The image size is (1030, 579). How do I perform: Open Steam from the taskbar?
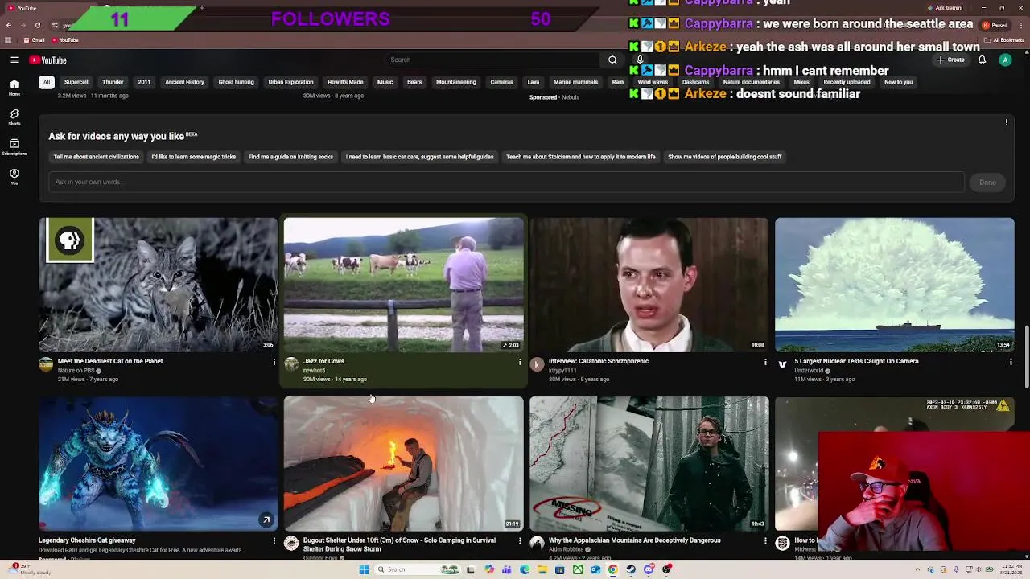(x=631, y=569)
